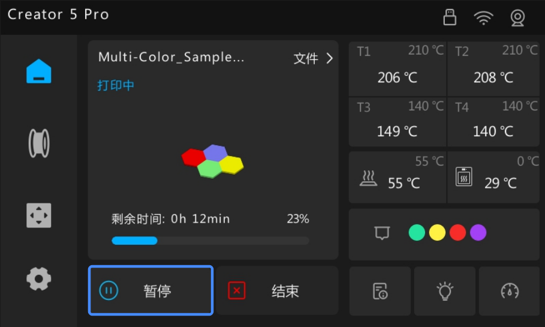Tap the chamber 29 ℃ reading

pyautogui.click(x=501, y=183)
